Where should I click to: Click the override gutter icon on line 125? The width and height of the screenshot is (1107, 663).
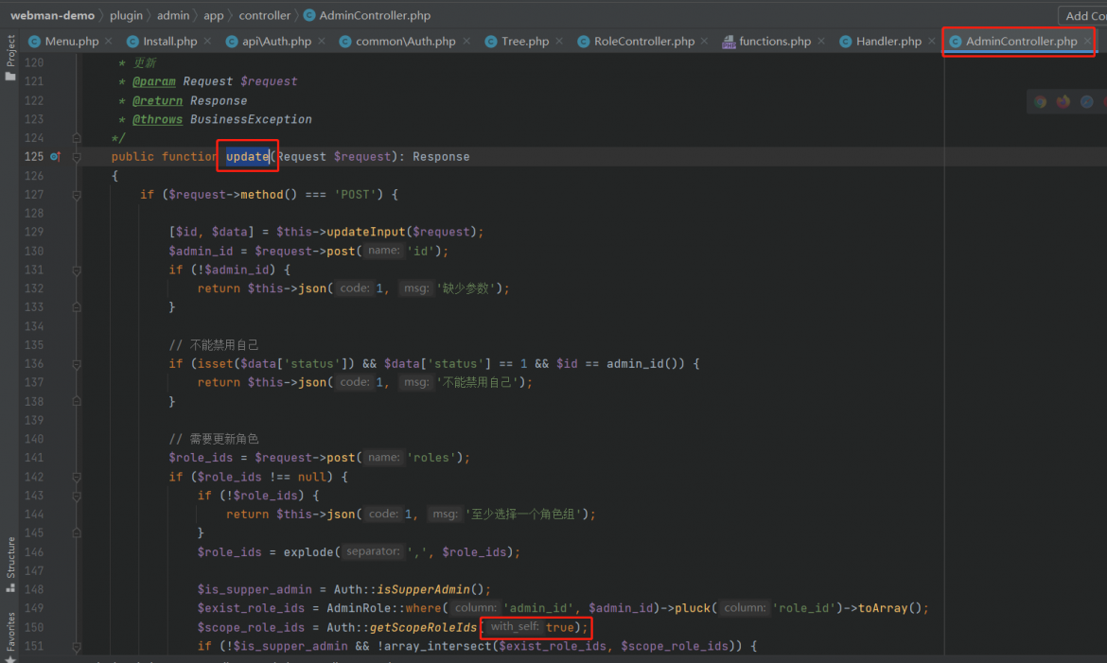55,157
